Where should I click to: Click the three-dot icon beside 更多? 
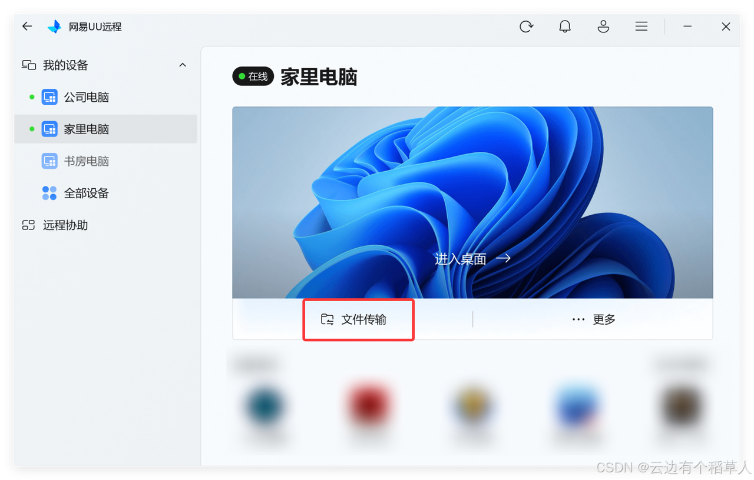[x=578, y=319]
